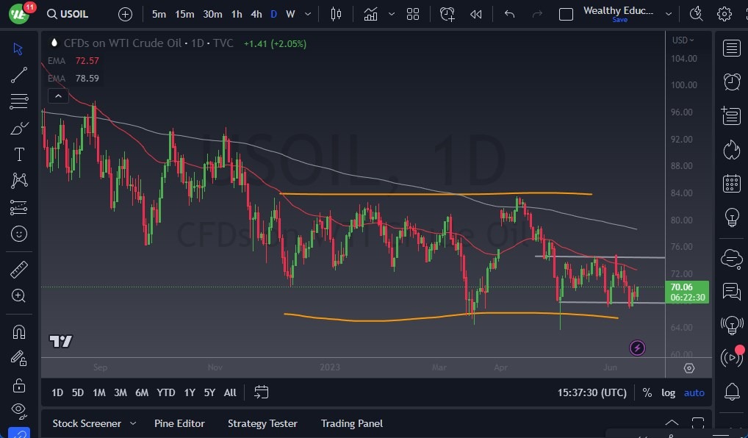Activate the zoom in tool
The image size is (748, 438).
click(18, 296)
